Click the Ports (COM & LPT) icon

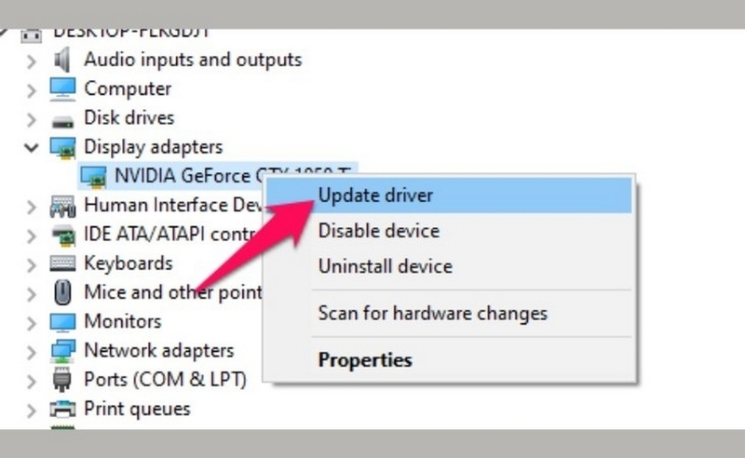click(x=62, y=380)
